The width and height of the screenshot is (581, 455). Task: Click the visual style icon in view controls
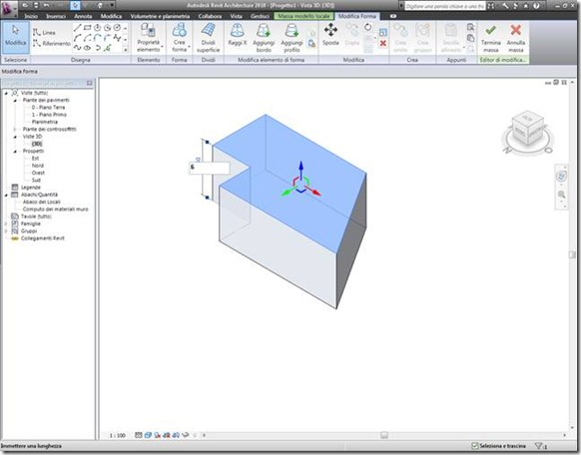click(x=148, y=435)
